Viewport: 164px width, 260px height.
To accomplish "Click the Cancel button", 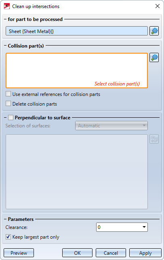I will (x=111, y=253).
